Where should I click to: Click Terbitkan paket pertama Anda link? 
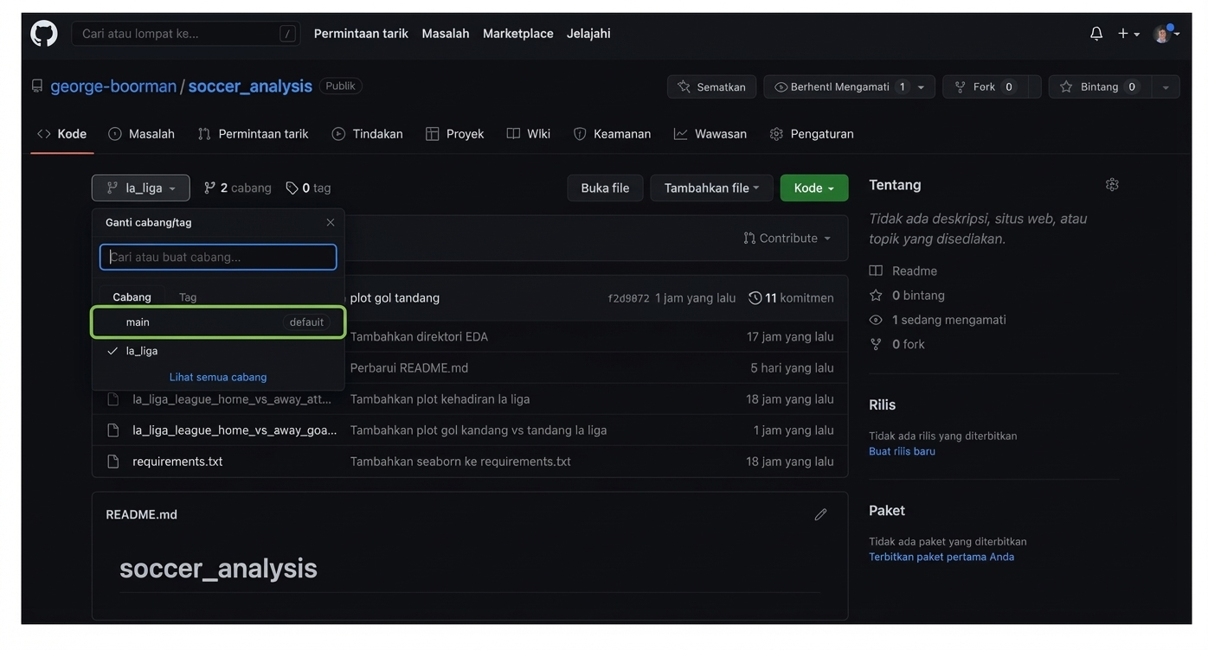[x=941, y=557]
